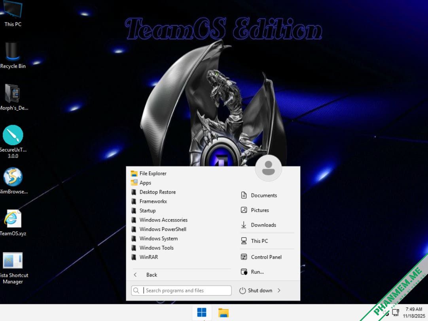
Task: Open the This PC desktop icon
Action: (x=13, y=14)
